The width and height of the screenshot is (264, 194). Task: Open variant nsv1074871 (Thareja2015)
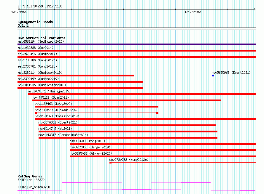[x=49, y=91]
